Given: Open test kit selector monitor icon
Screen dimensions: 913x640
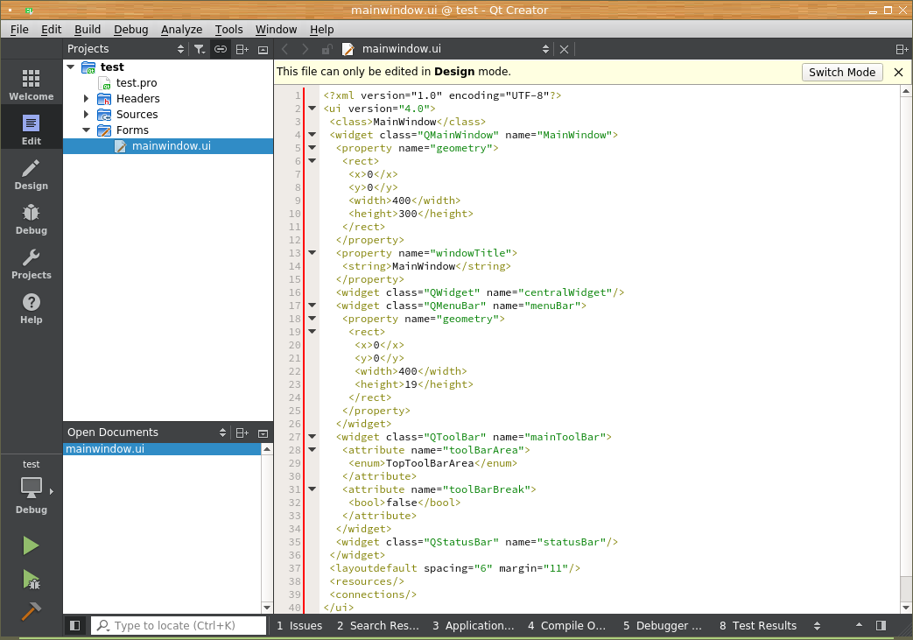Looking at the screenshot, I should 32,488.
